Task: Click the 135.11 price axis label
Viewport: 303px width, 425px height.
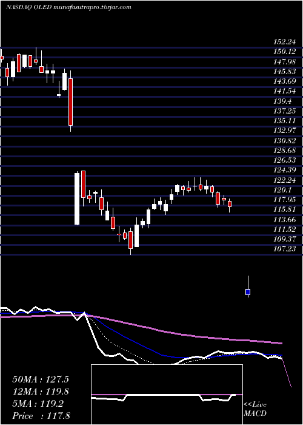Action: 284,121
